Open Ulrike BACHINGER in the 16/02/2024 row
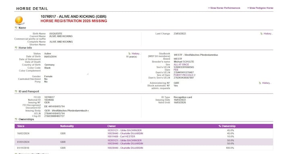The width and height of the screenshot is (282, 154). (x=124, y=130)
